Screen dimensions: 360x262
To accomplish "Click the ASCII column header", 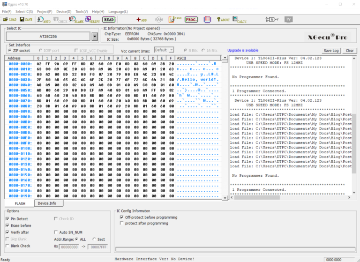I will 198,58.
